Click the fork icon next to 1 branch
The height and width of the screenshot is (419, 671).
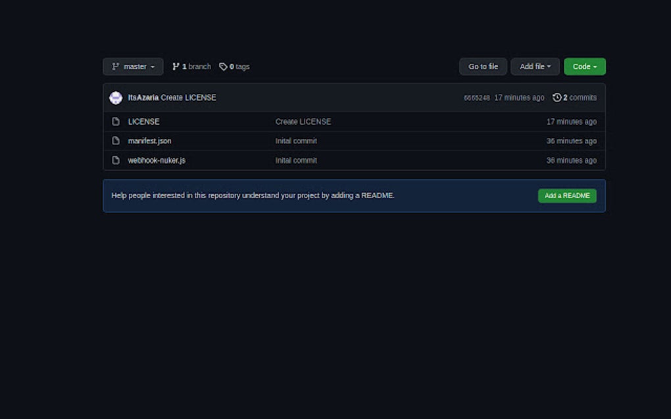coord(175,66)
